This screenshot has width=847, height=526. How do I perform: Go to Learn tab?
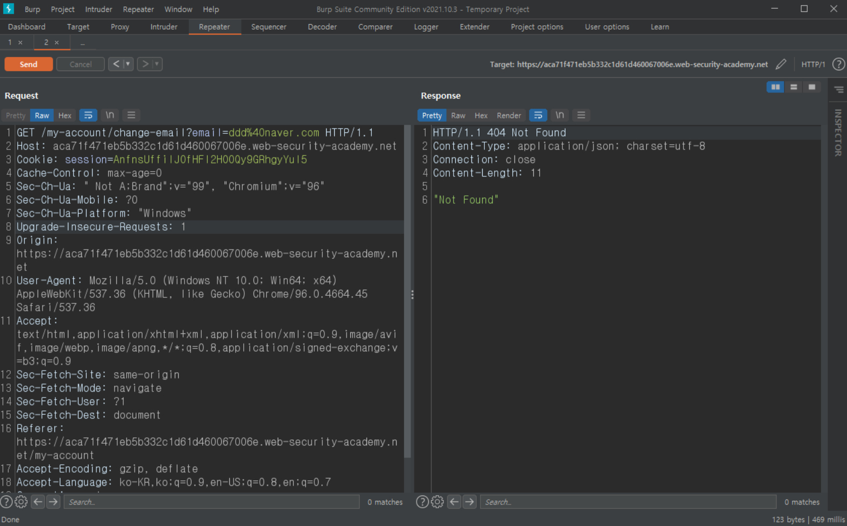[x=660, y=27]
